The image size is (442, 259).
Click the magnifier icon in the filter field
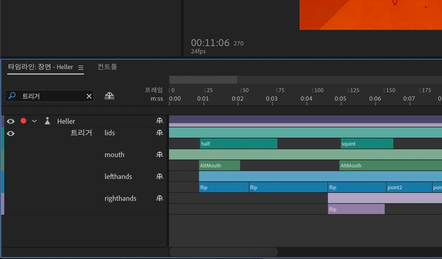12,96
